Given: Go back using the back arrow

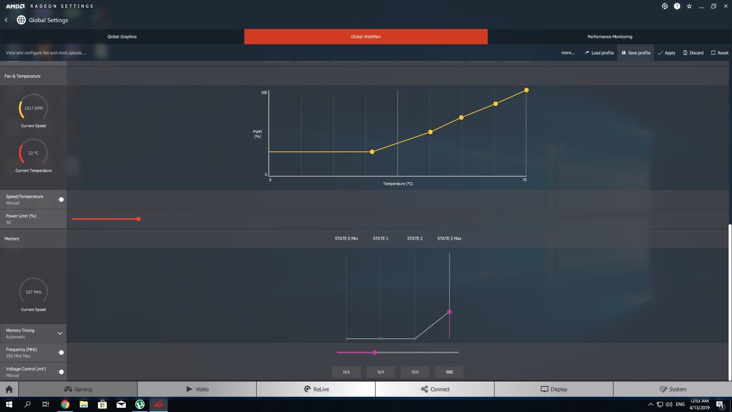Looking at the screenshot, I should 6,20.
